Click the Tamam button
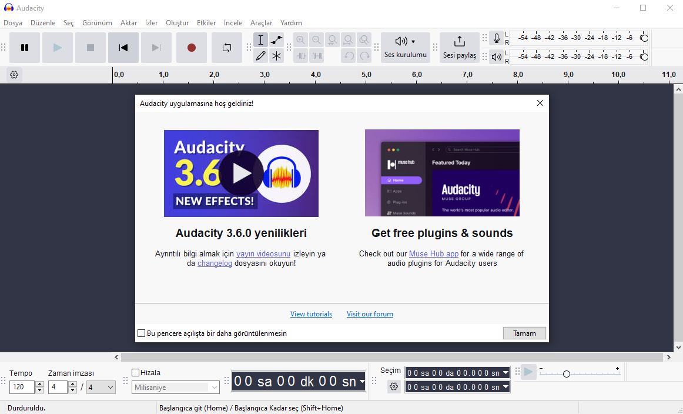This screenshot has height=414, width=683. (x=524, y=333)
